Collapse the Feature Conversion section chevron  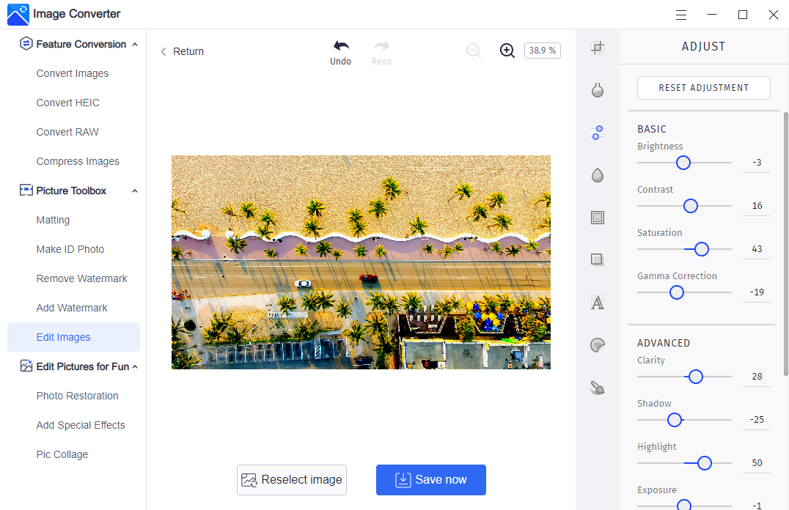[x=135, y=44]
